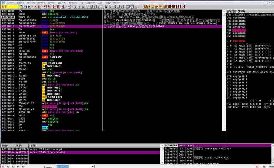Image resolution: width=274 pixels, height=168 pixels.
Task: Click the highlighted EBP register value
Action: [x=239, y=30]
